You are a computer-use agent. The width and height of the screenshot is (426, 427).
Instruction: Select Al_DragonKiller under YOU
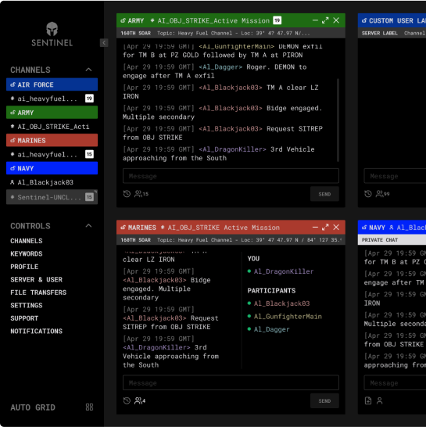284,271
